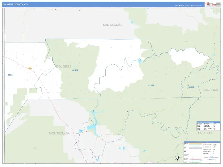Click the RICO row in ZIP index
Viewport: 223px width, 167px height.
pos(208,129)
